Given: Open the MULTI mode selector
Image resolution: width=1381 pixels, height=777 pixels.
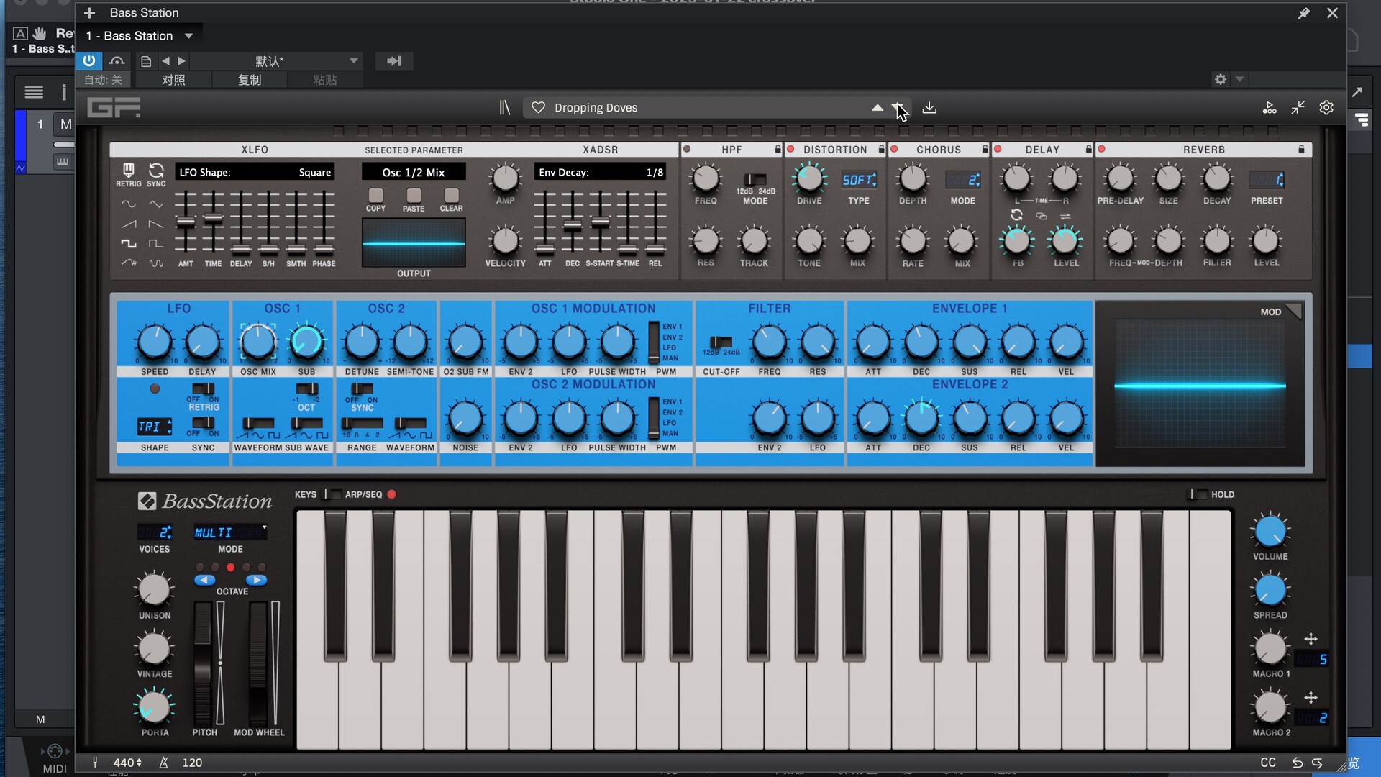Looking at the screenshot, I should [230, 532].
